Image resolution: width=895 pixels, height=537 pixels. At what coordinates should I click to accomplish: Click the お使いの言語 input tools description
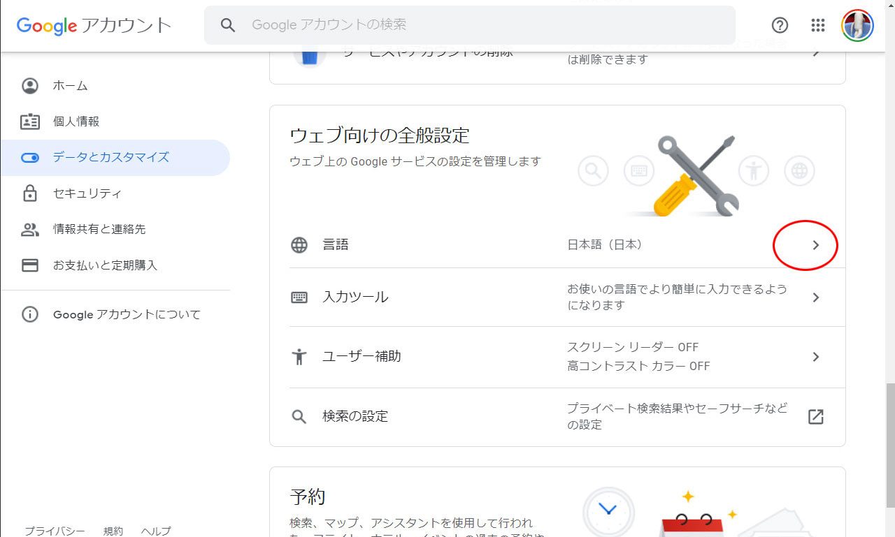677,297
